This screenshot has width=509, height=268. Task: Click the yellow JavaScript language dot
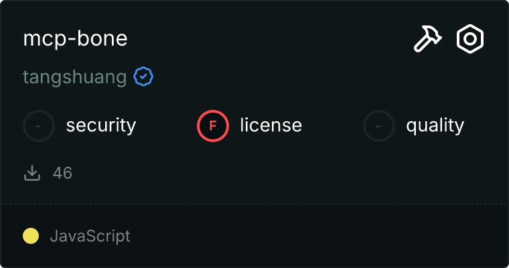pos(31,236)
